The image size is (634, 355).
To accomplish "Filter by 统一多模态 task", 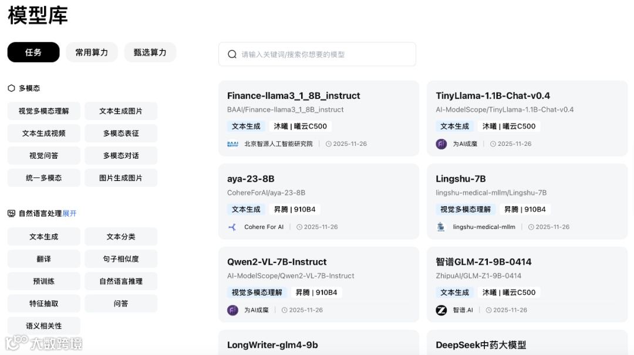I will tap(43, 178).
